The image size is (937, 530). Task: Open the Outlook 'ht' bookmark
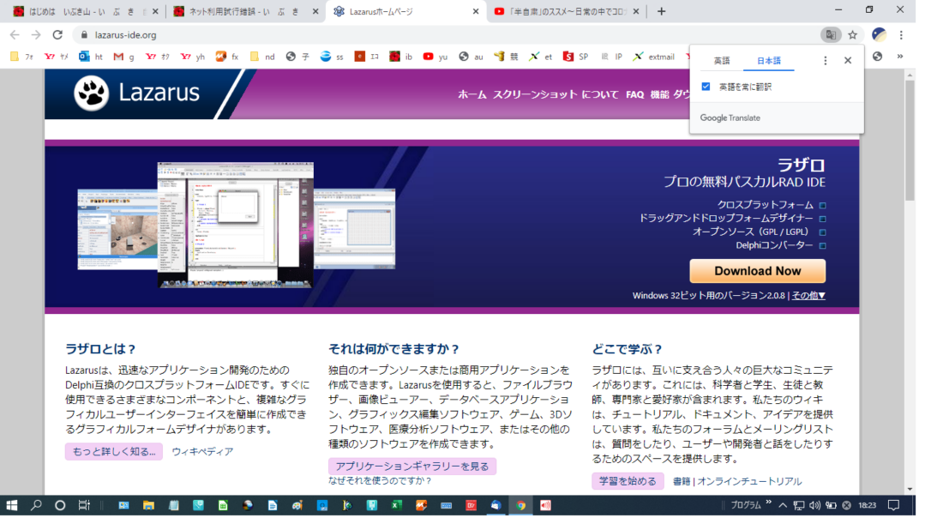(x=91, y=56)
